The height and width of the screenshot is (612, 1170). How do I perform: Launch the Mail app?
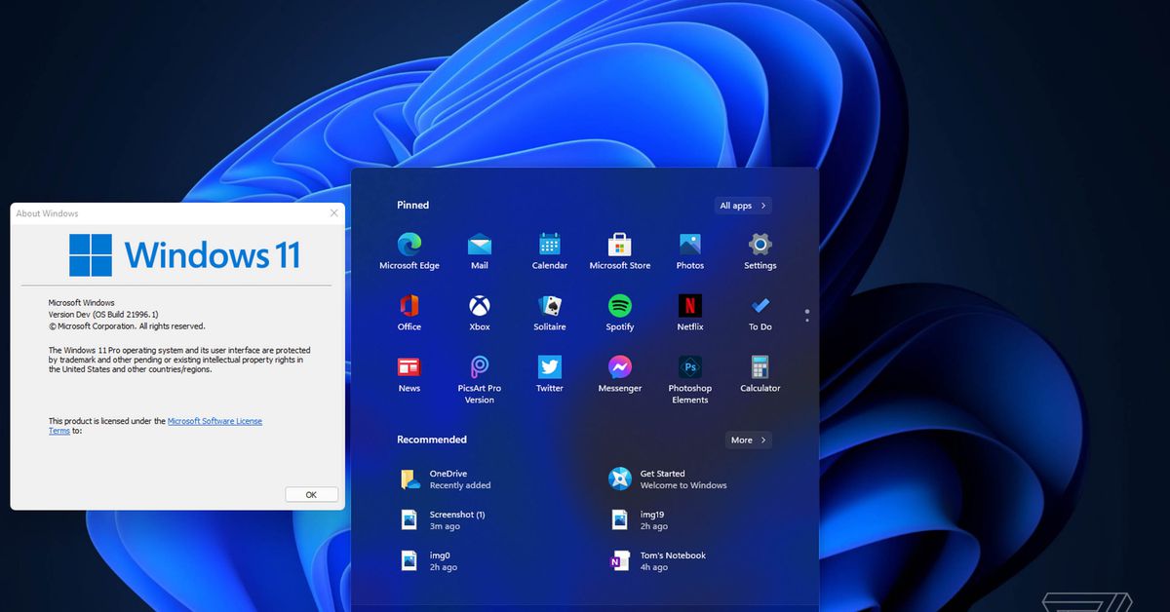click(x=479, y=244)
